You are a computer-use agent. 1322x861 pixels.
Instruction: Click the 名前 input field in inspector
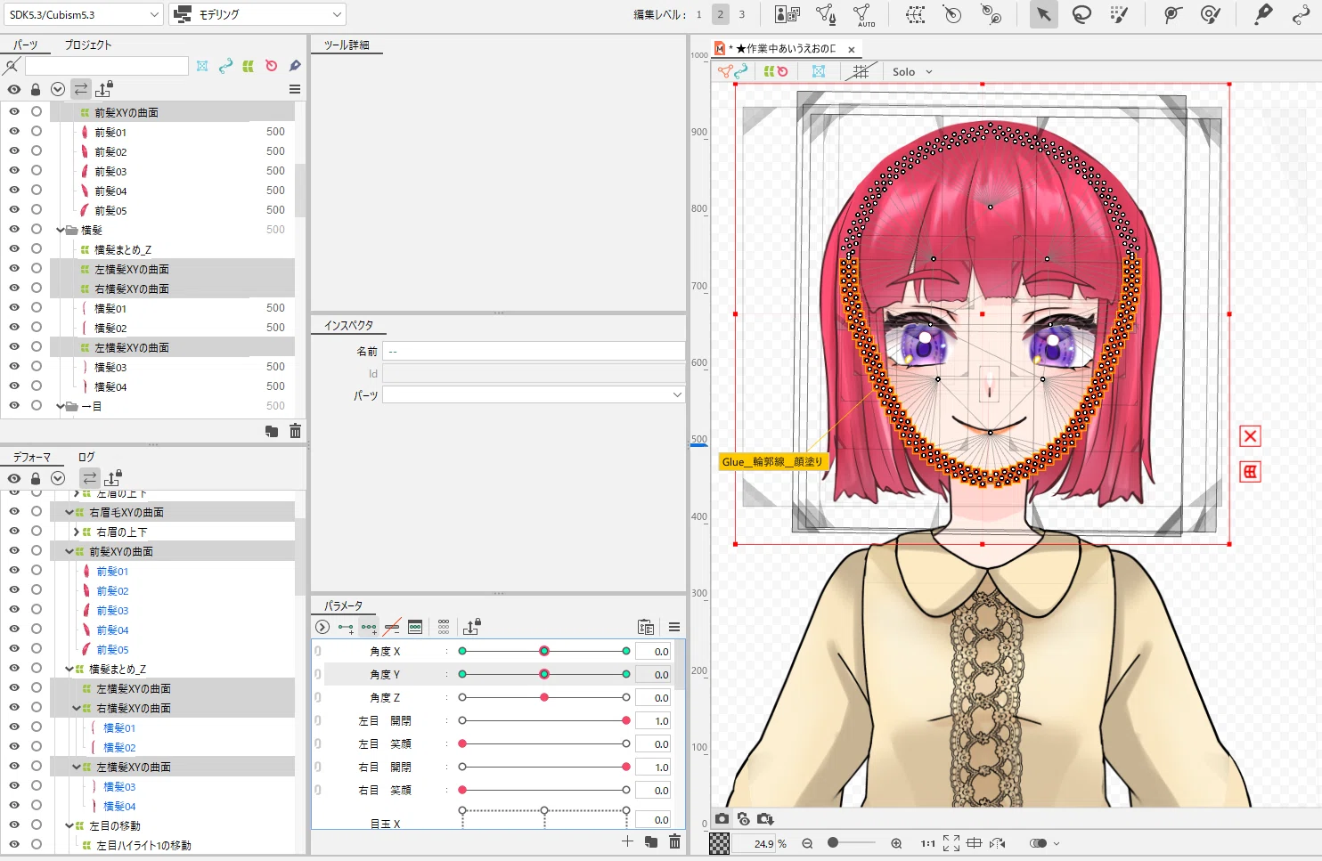534,352
